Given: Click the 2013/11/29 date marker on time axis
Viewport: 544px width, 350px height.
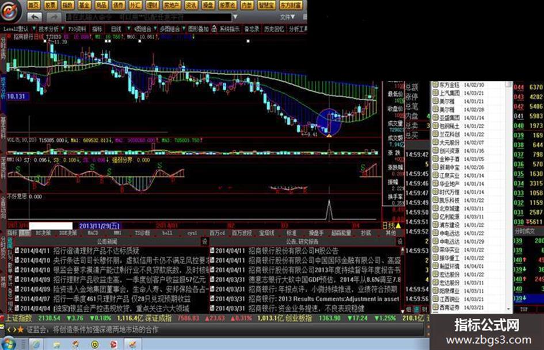Looking at the screenshot, I should click(x=99, y=226).
